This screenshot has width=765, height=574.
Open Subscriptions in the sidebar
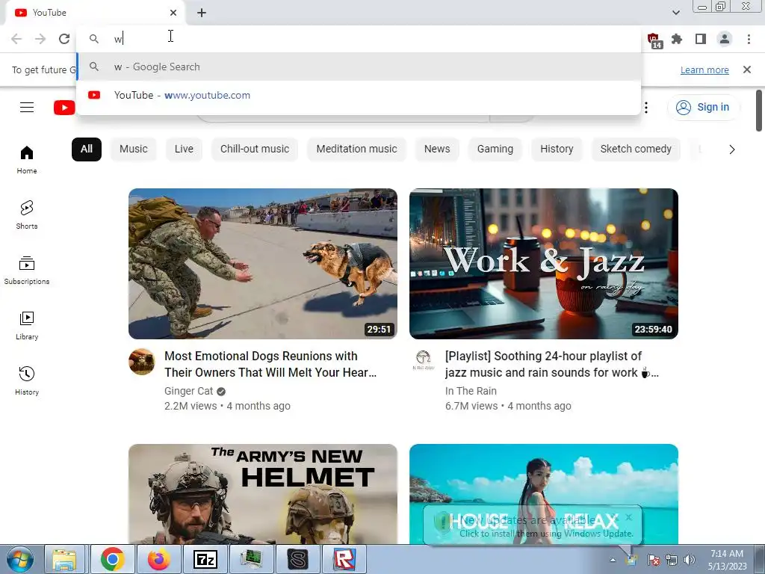[x=27, y=270]
